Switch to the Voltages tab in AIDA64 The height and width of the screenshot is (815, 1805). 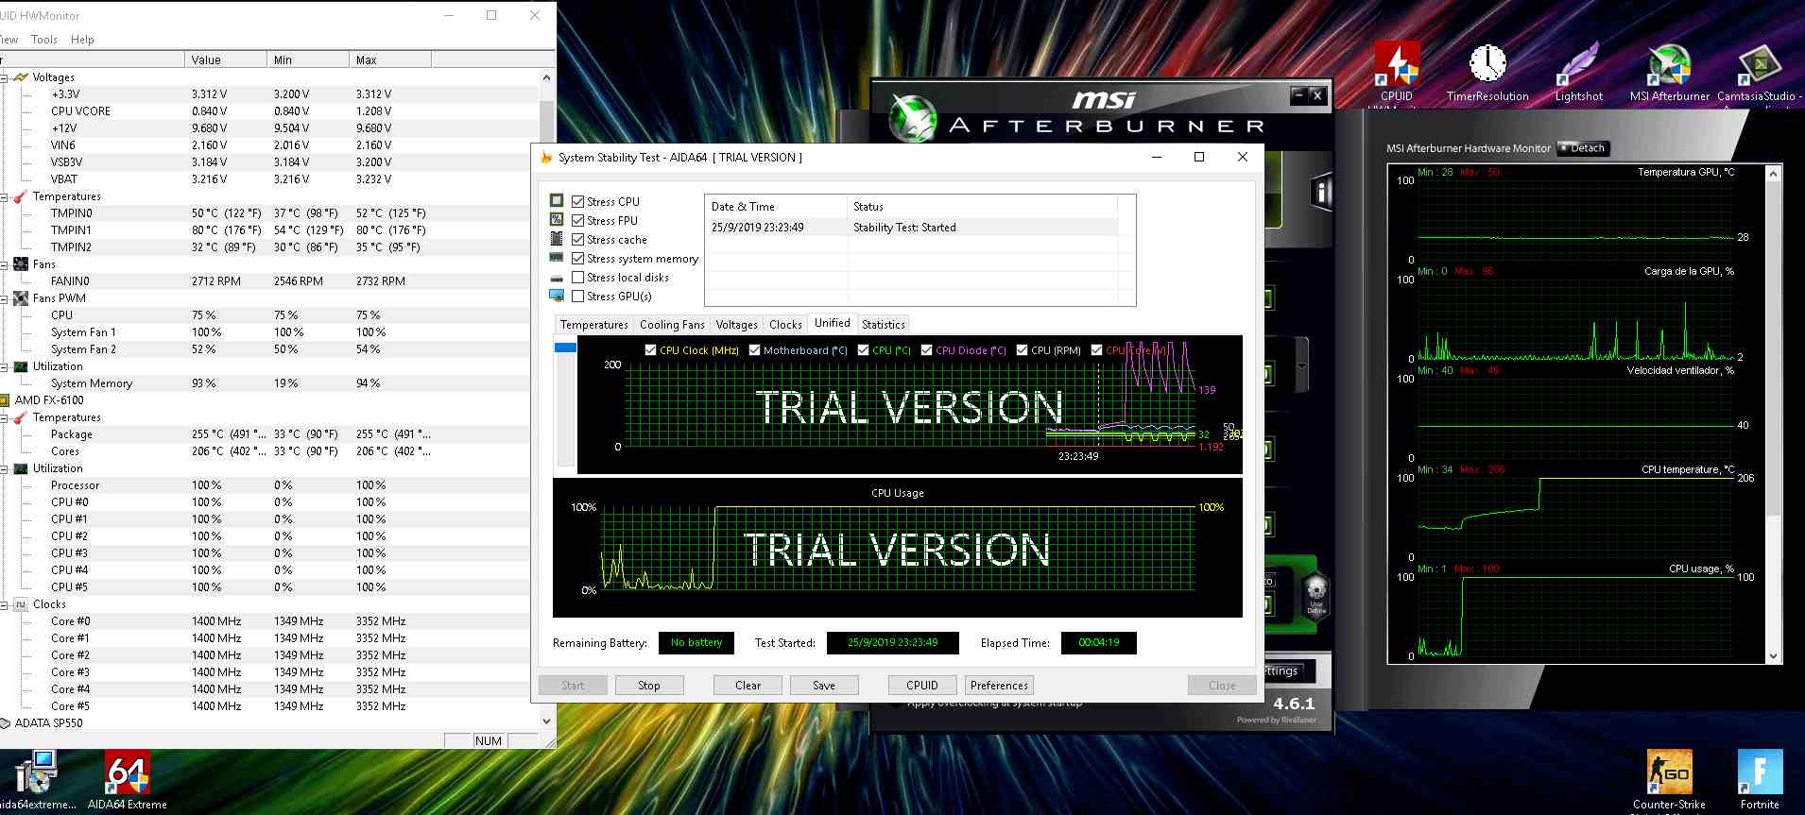pos(736,324)
